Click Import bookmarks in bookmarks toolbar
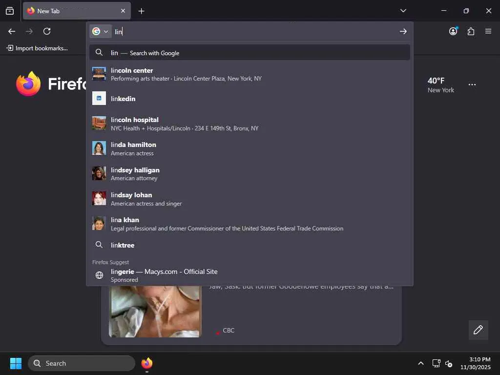 [x=37, y=48]
